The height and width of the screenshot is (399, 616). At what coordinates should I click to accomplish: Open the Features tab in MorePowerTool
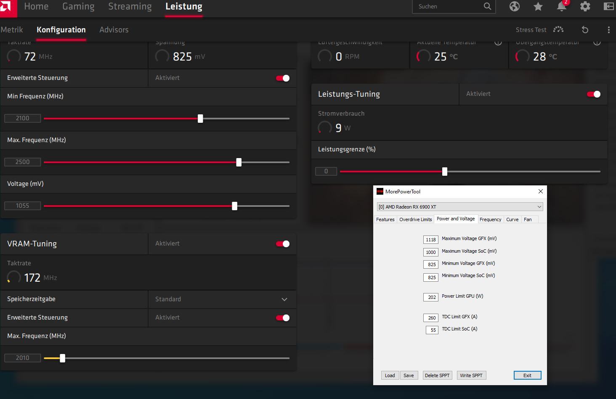pos(385,219)
